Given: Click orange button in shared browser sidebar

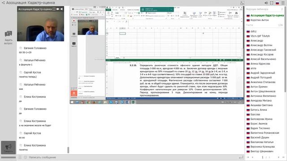Looking at the screenshot, I should coord(74,93).
